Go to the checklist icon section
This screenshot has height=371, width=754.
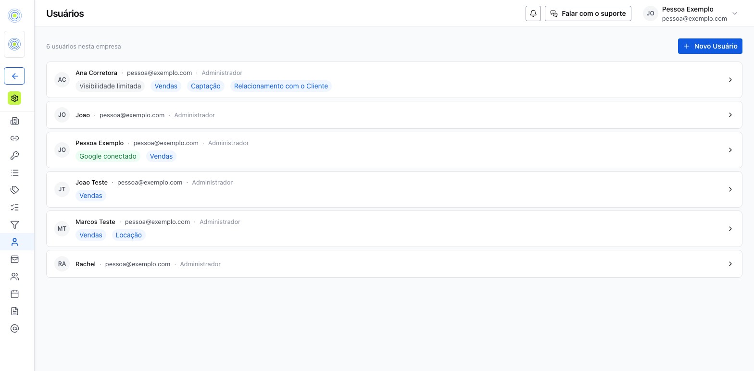(x=14, y=208)
